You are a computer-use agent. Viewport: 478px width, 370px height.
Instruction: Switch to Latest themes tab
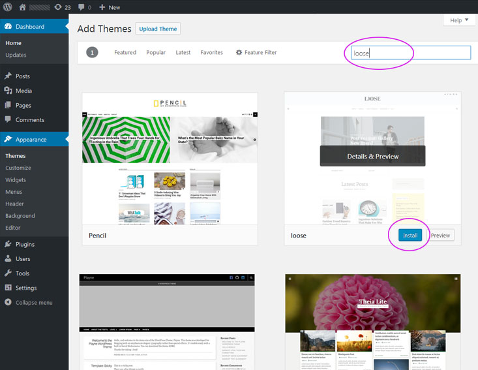coord(183,52)
